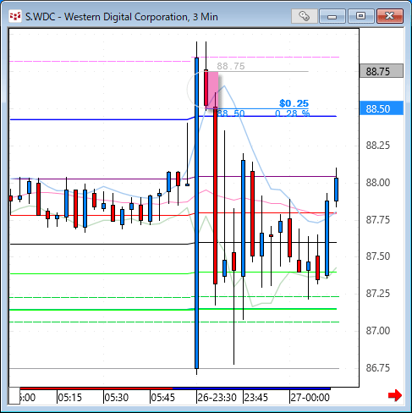The width and height of the screenshot is (412, 413).
Task: Click the 05:45 time axis label
Action: pyautogui.click(x=162, y=398)
